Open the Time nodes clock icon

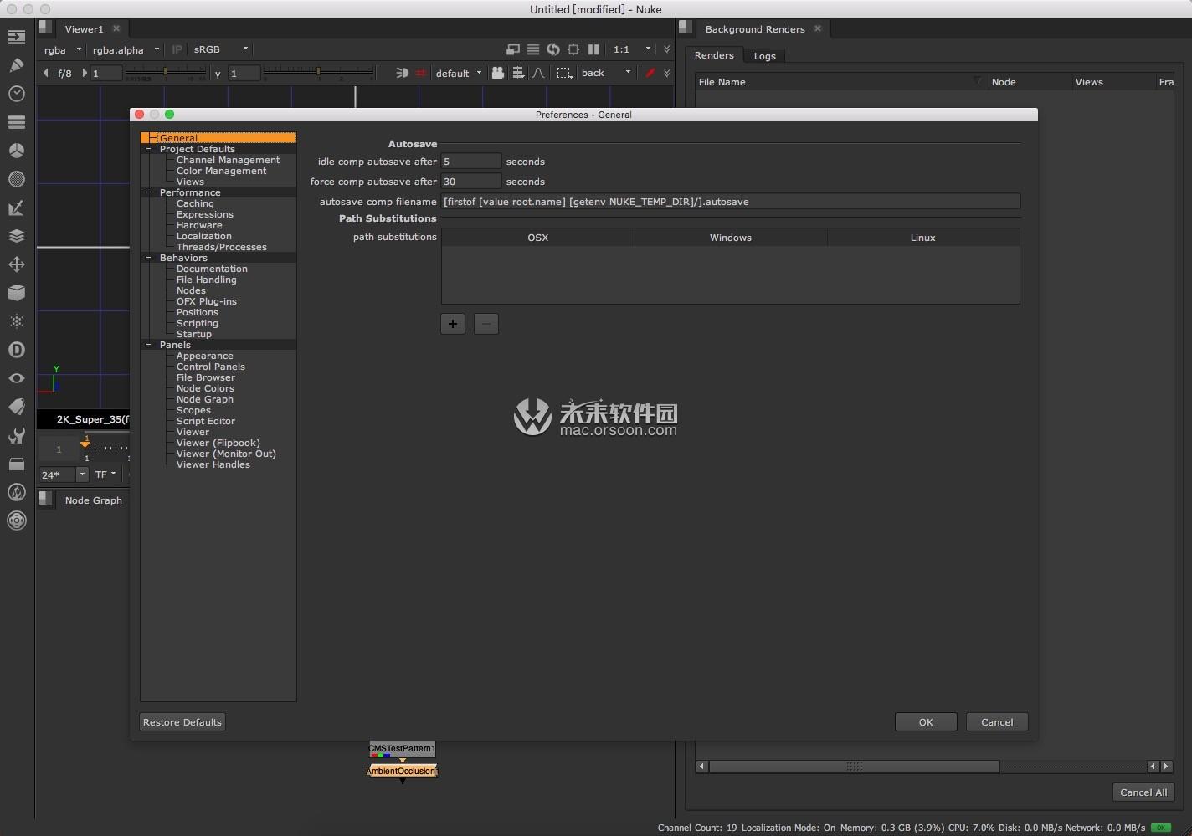point(16,94)
